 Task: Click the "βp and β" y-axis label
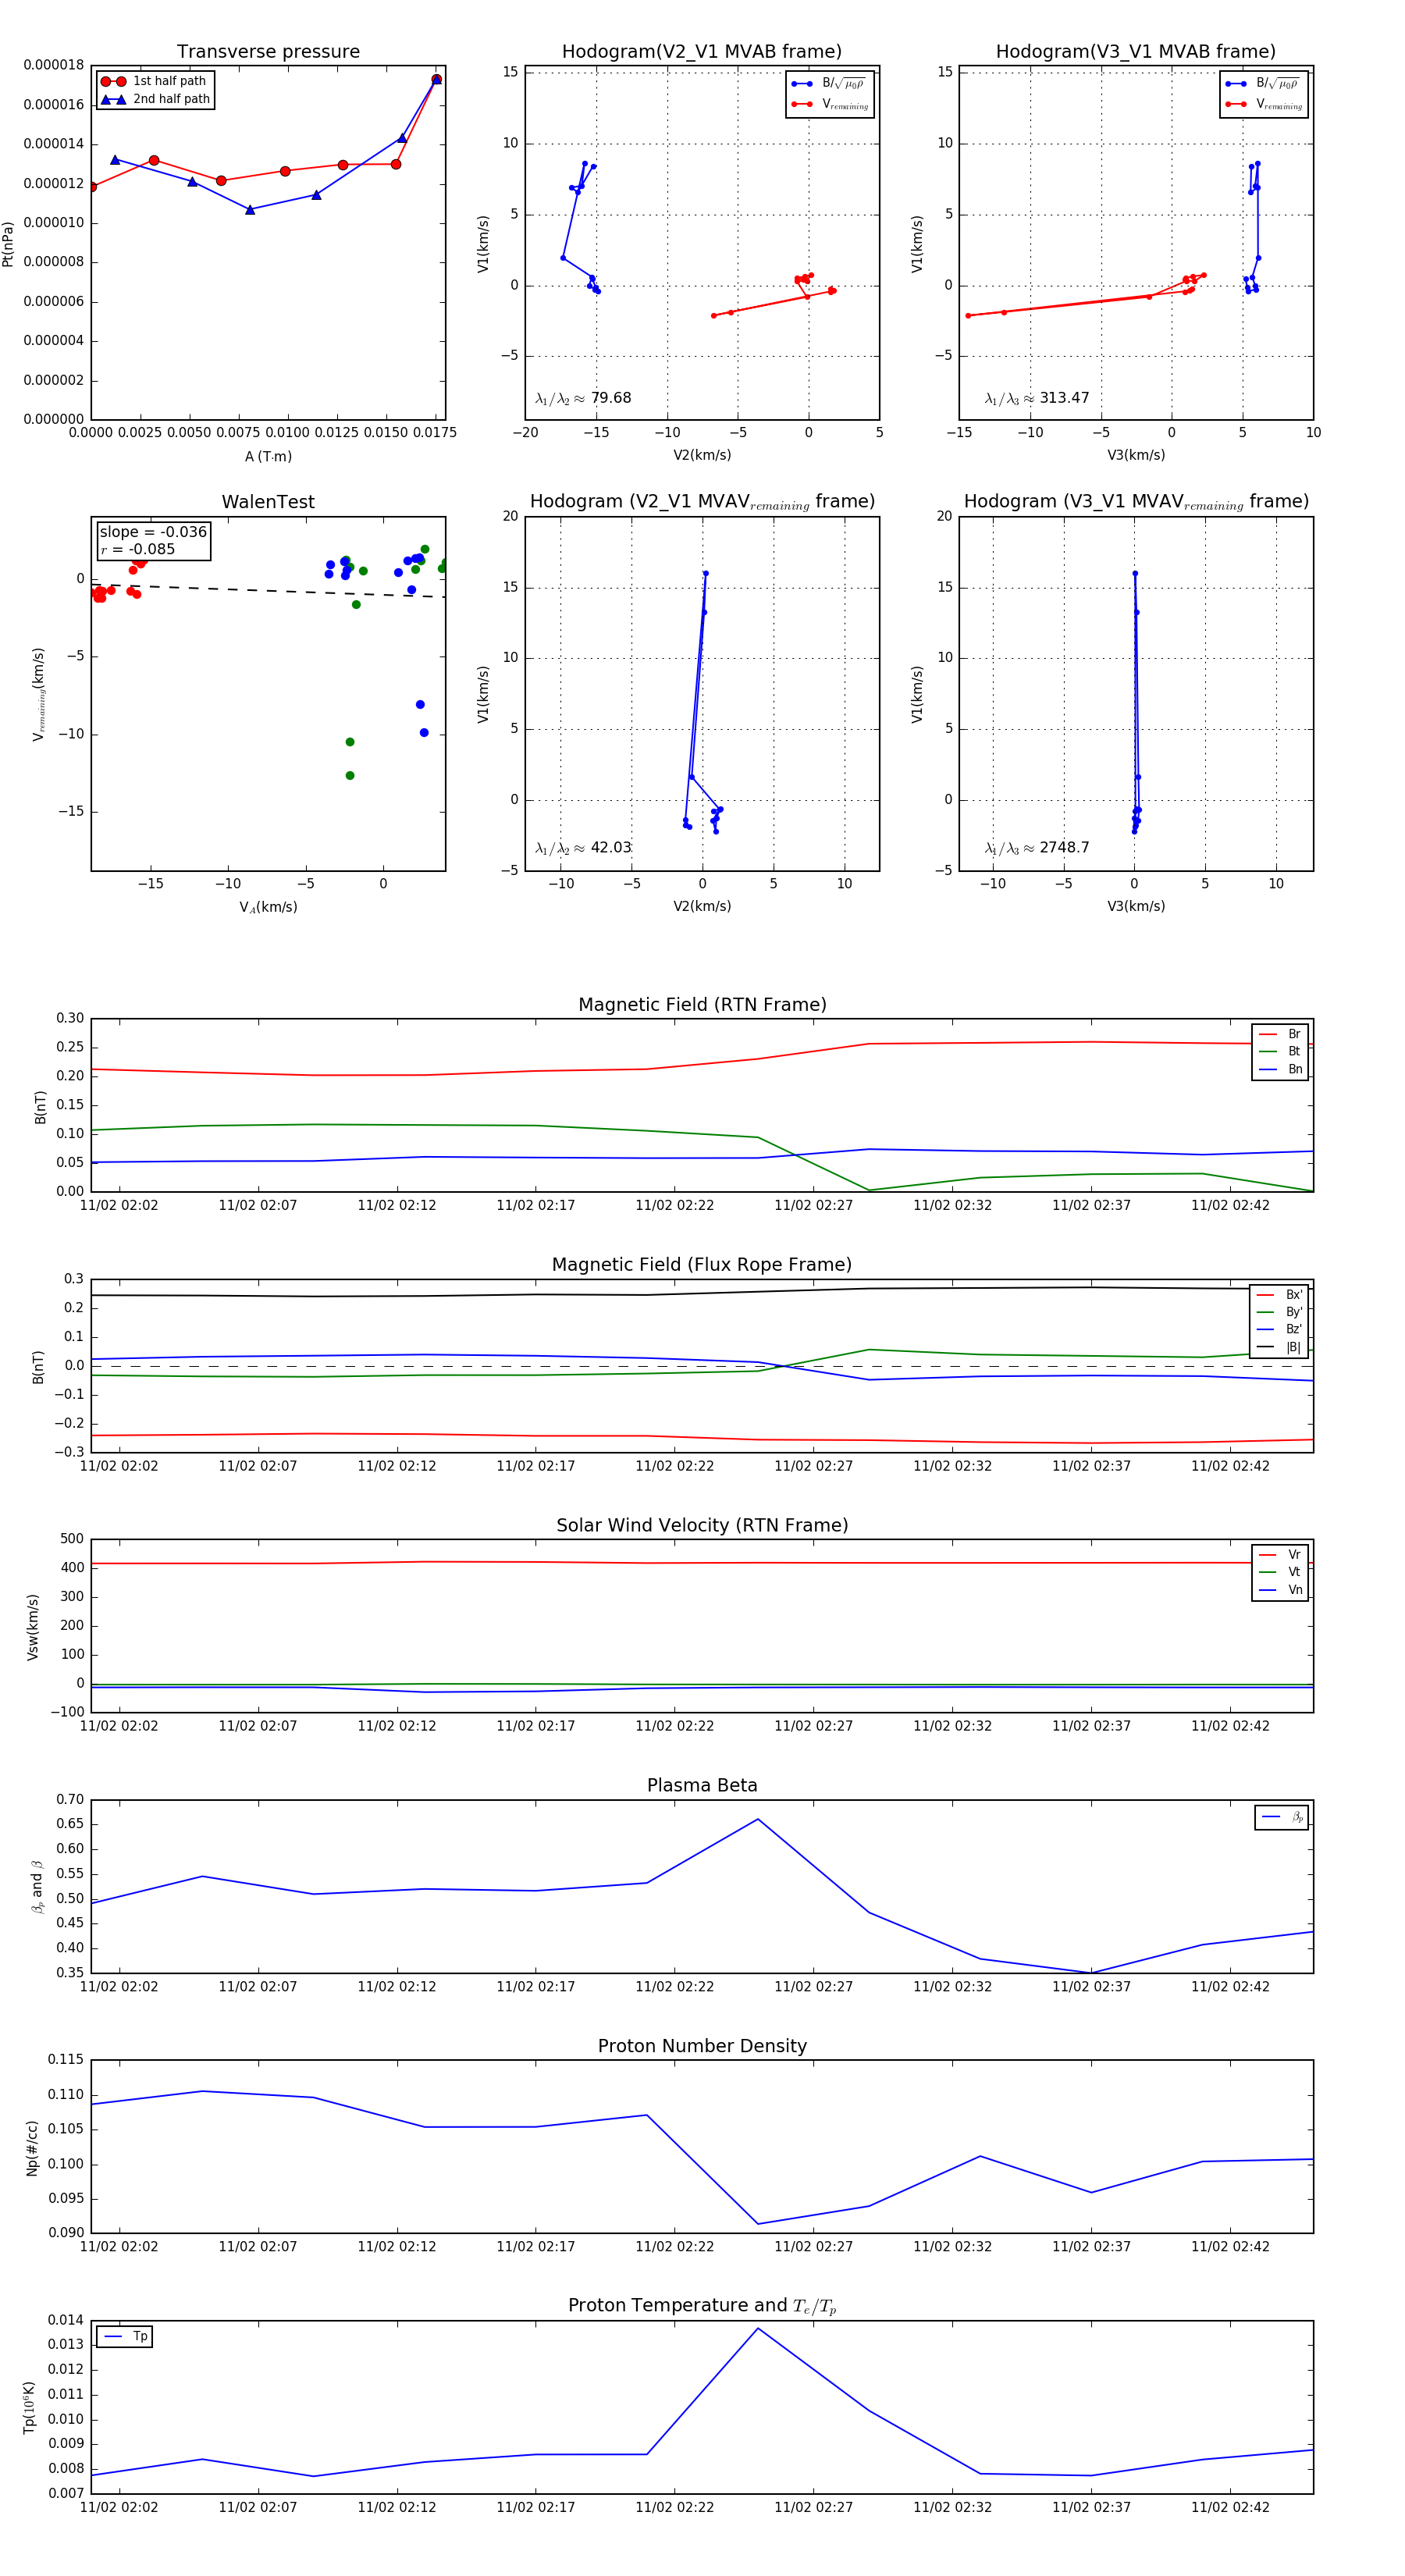(37, 1887)
